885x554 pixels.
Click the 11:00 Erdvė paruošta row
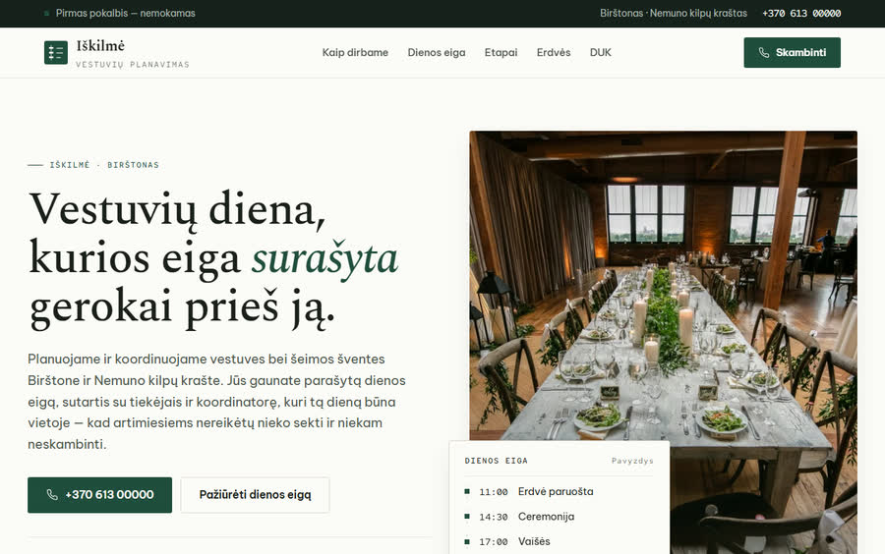click(x=559, y=491)
